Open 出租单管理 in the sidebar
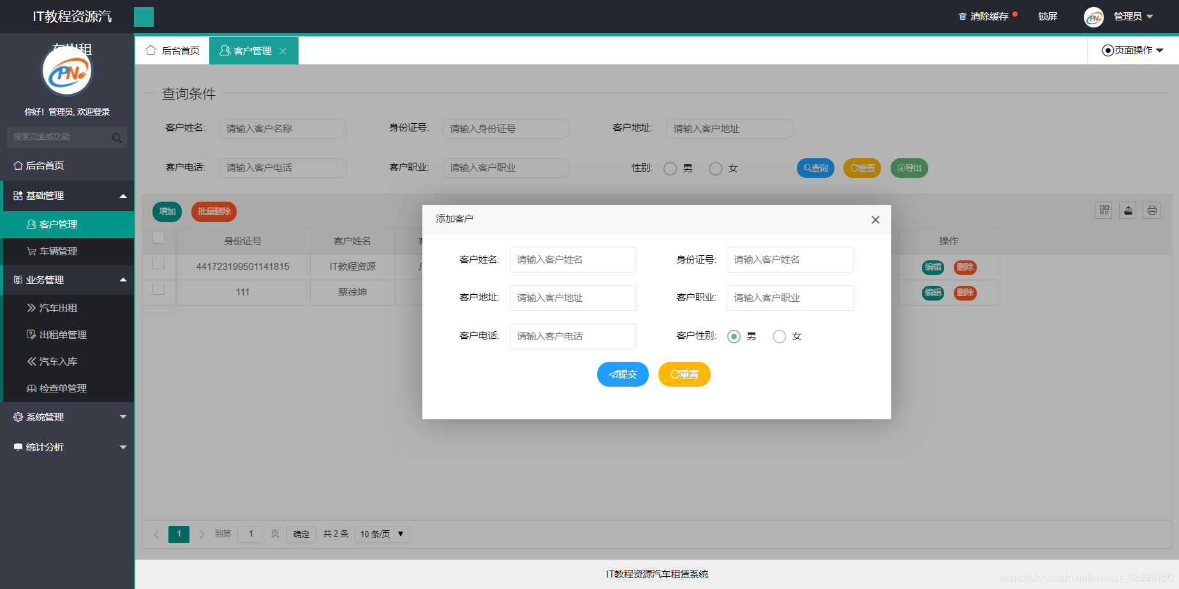 pyautogui.click(x=67, y=334)
